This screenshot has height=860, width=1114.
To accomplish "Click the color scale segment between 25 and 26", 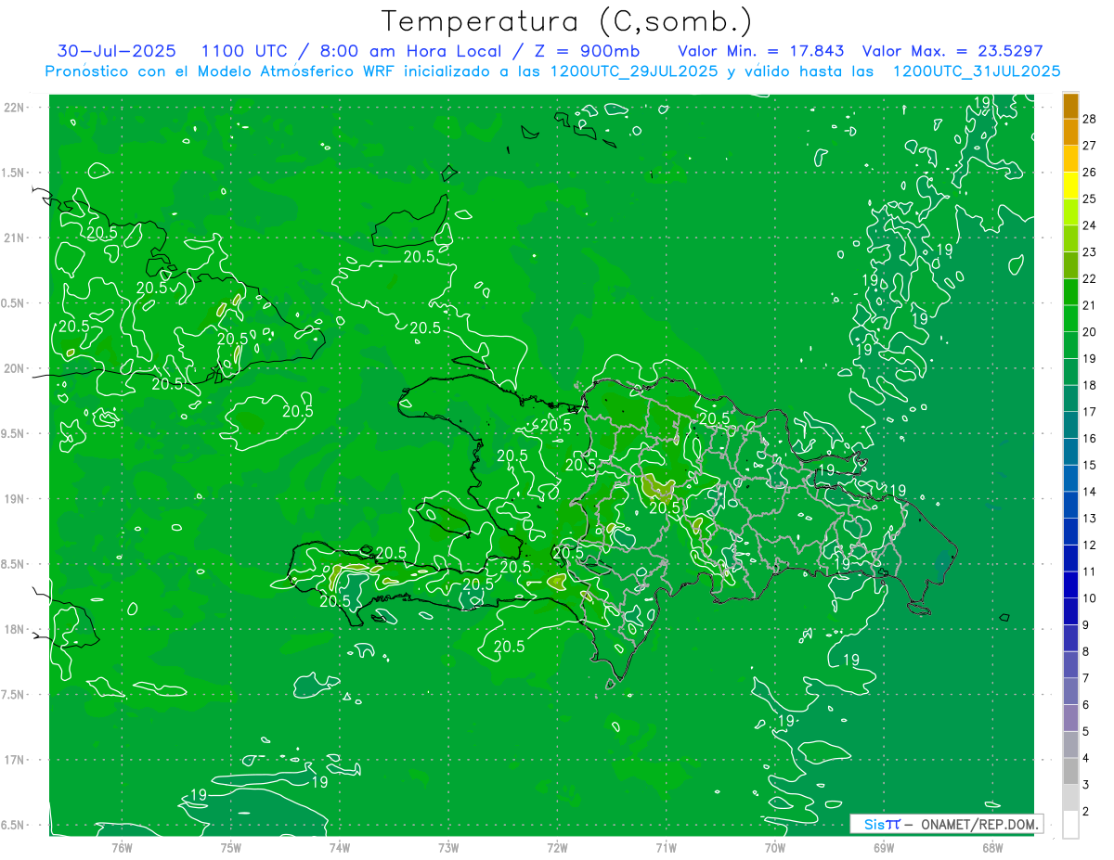I will [1070, 186].
